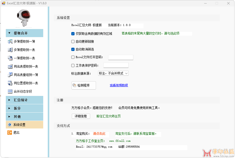Click the 同位置提取到一表 icon
The width and height of the screenshot is (235, 158).
10,83
